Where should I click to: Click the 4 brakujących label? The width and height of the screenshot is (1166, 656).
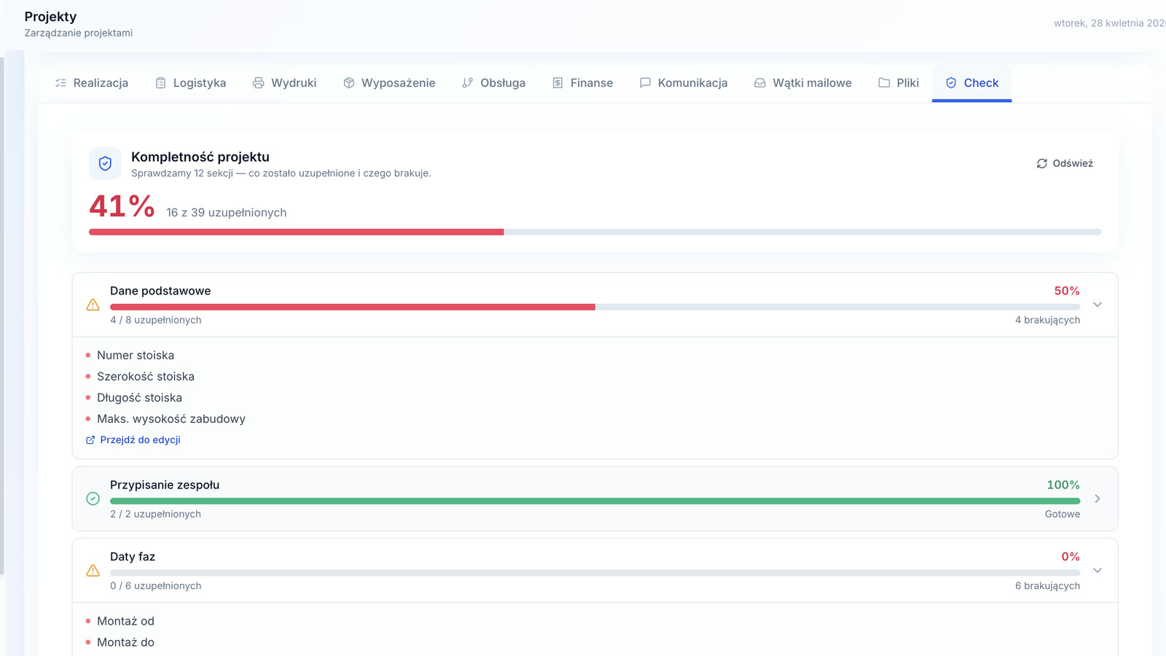click(x=1047, y=320)
